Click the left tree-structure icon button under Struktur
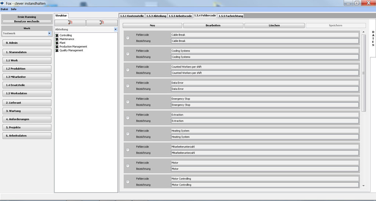 70,23
